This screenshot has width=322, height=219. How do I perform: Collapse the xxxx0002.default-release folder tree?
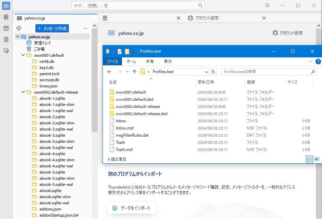23,92
